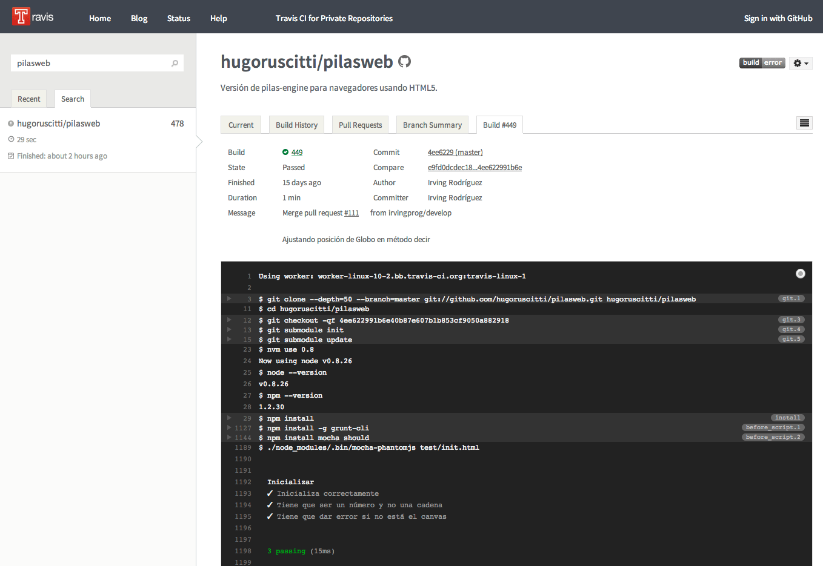Click author name Irving Rodríguez

point(455,182)
